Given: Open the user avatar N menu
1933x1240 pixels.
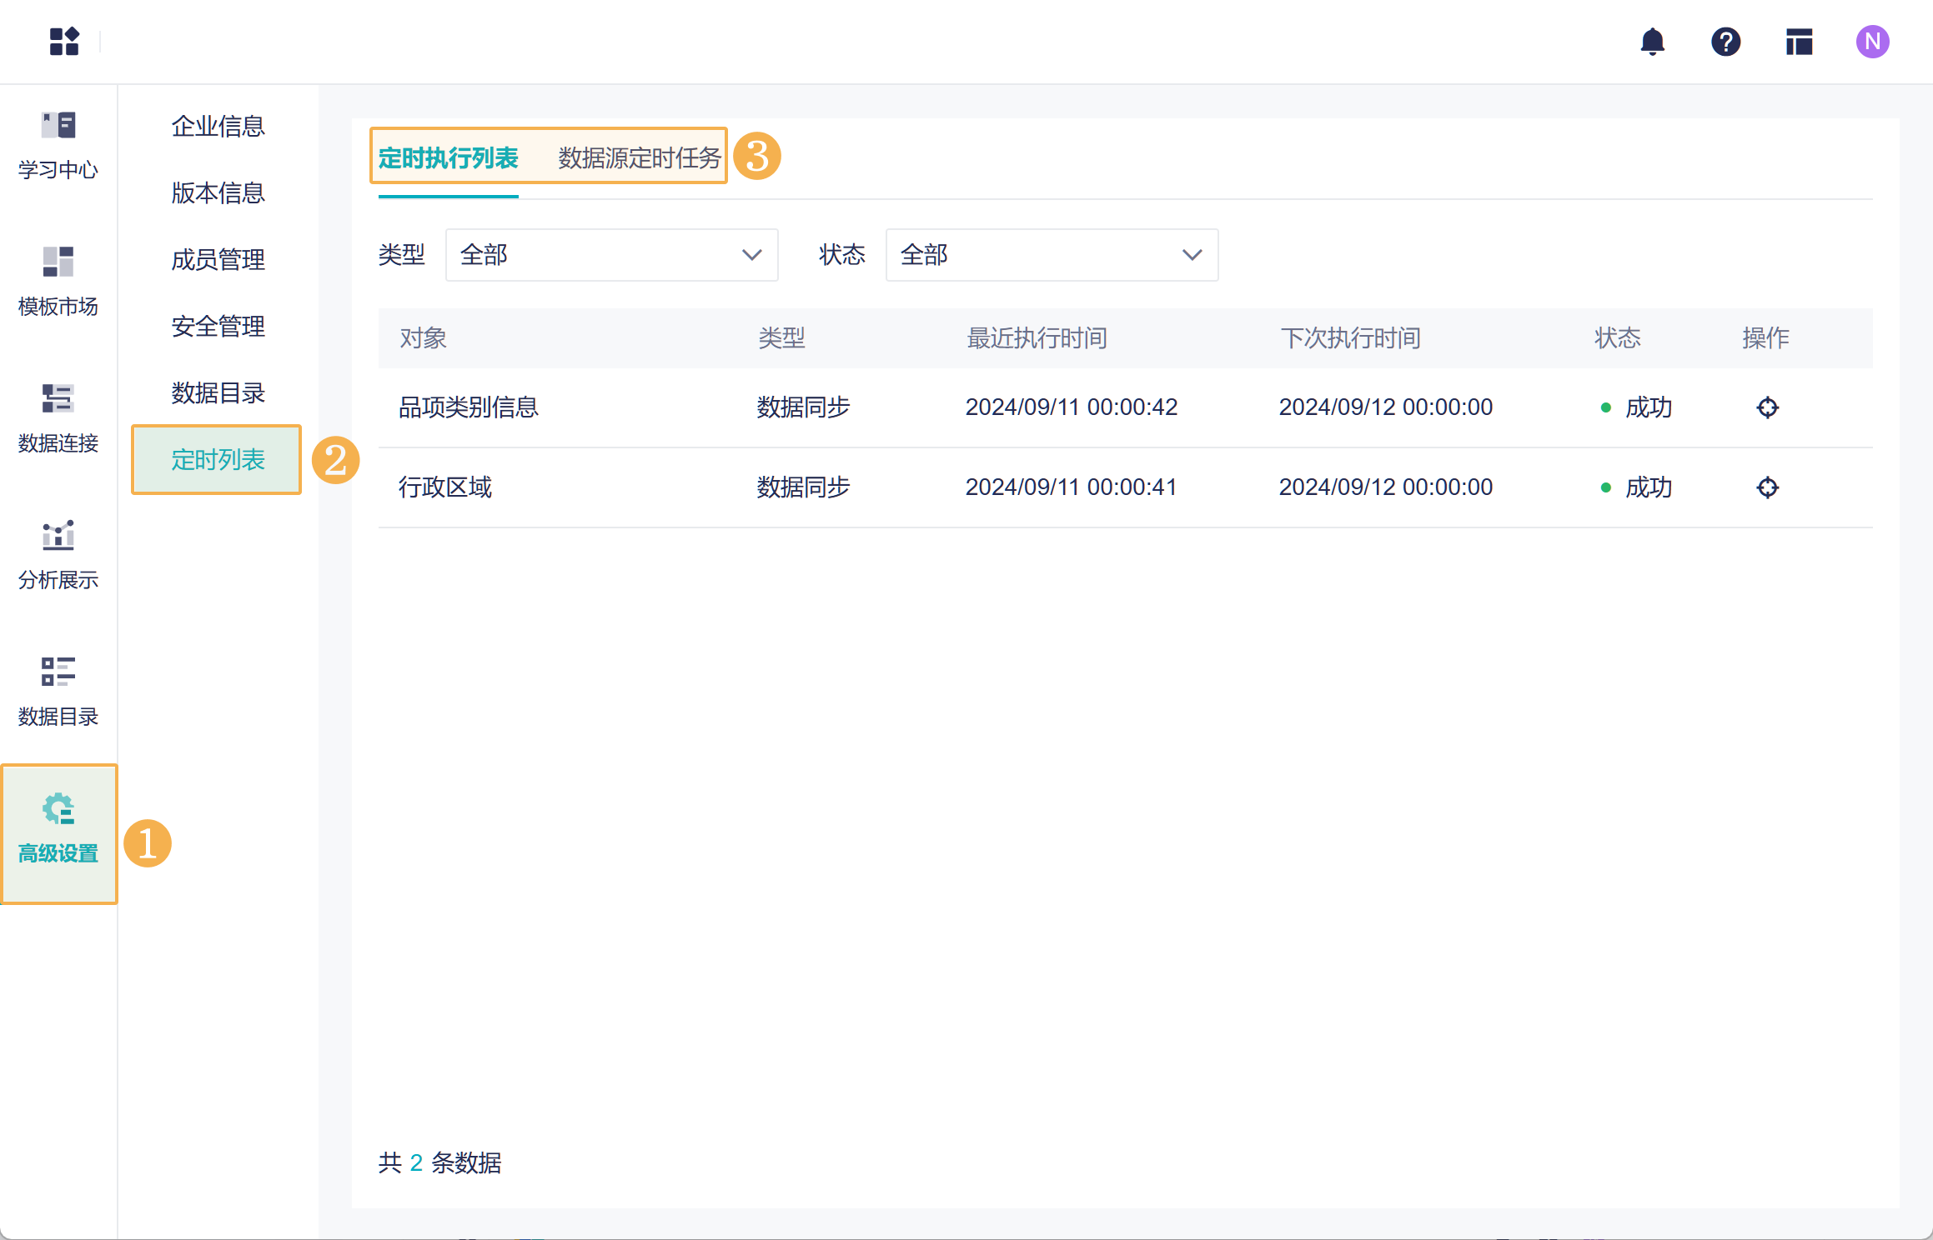Looking at the screenshot, I should (1872, 42).
